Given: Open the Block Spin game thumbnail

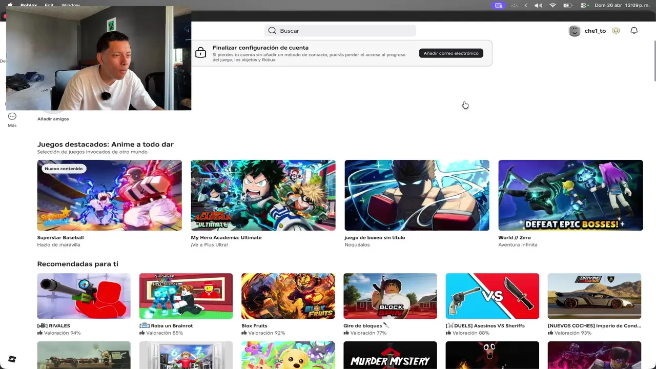Looking at the screenshot, I should click(x=390, y=296).
